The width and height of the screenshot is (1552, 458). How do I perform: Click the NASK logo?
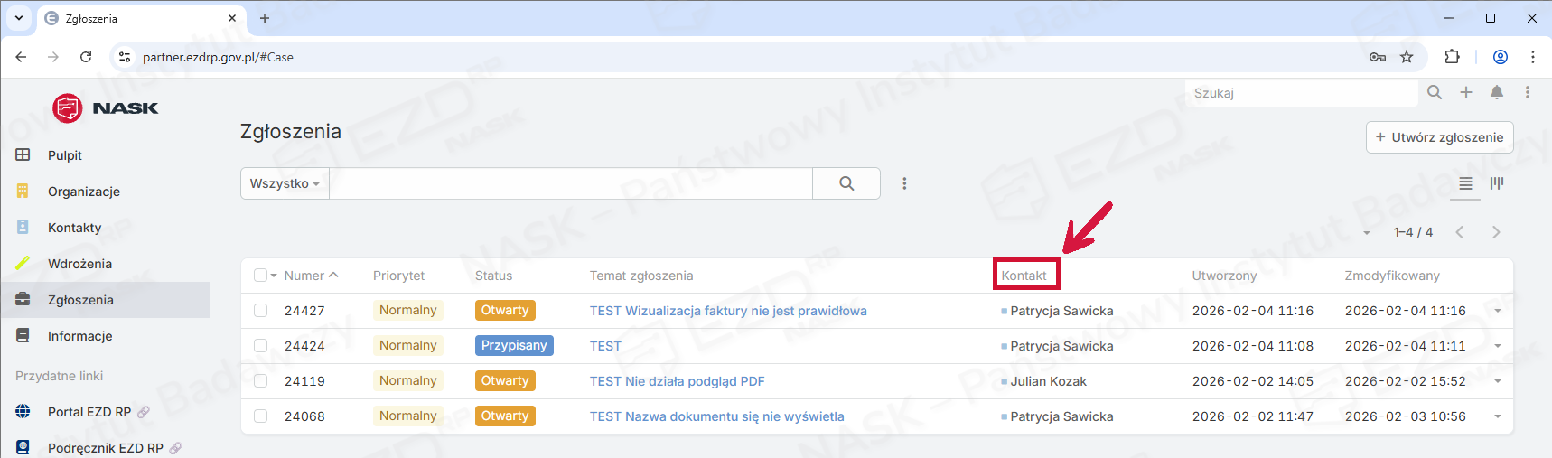click(x=106, y=108)
